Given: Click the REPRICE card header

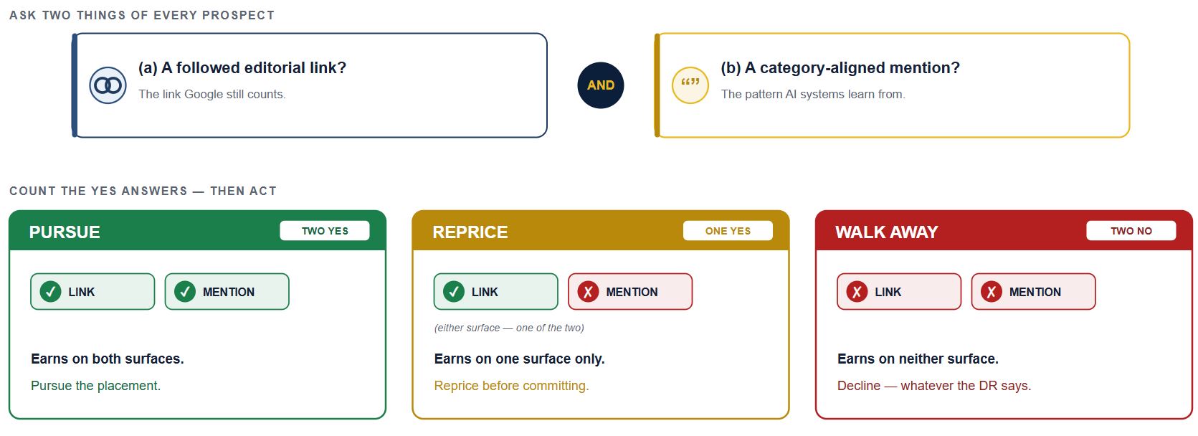Looking at the screenshot, I should [601, 231].
